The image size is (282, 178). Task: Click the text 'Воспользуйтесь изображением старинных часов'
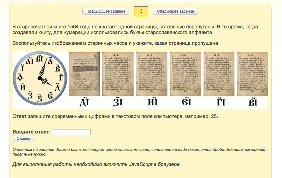[x=70, y=43]
